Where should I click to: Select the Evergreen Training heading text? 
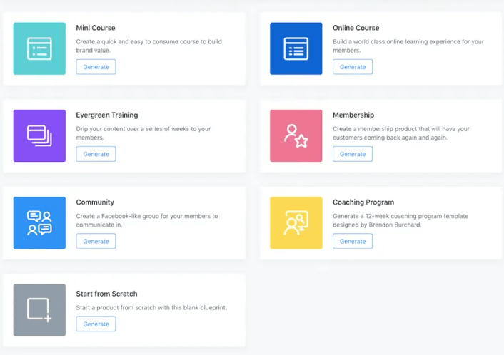[x=106, y=115]
